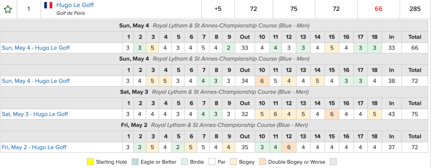Click the Eagle or Better legend swatch
Screen dimensions: 431x168
tap(135, 162)
